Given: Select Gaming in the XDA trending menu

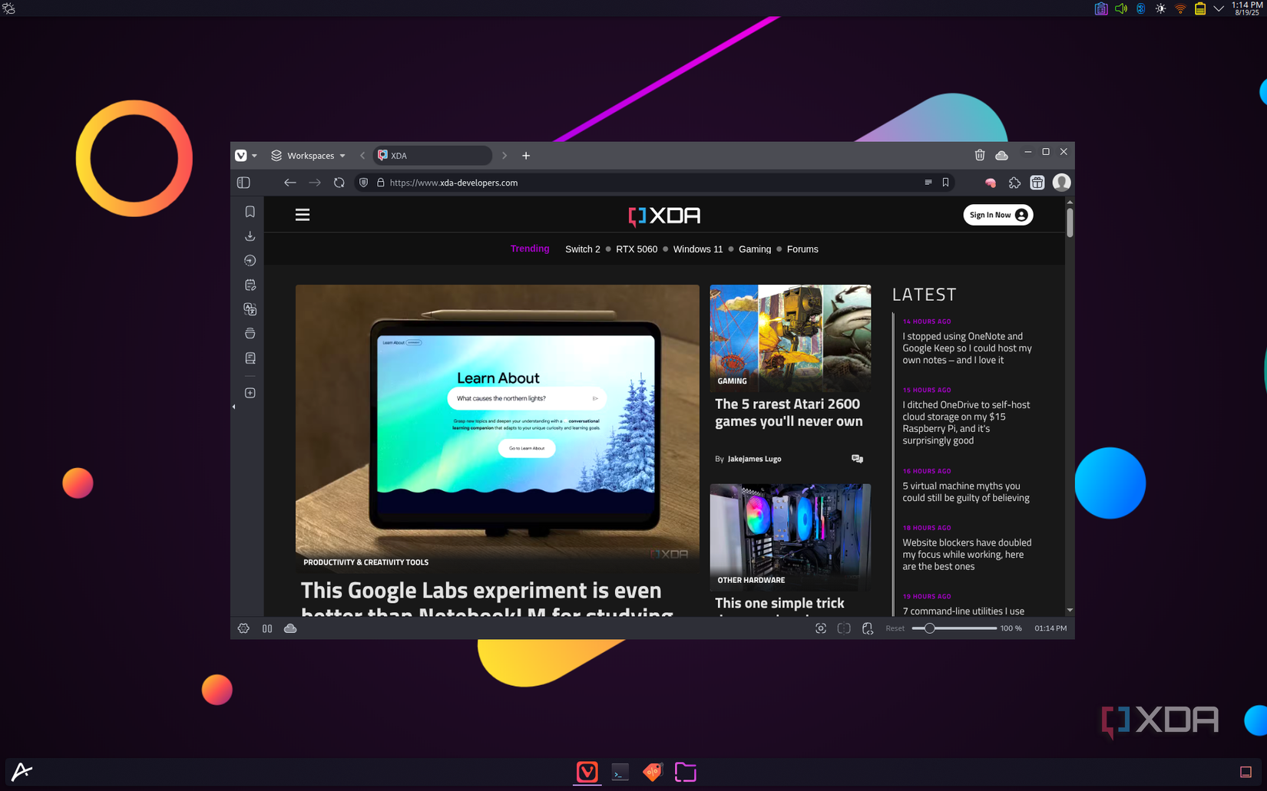Looking at the screenshot, I should click(x=754, y=249).
